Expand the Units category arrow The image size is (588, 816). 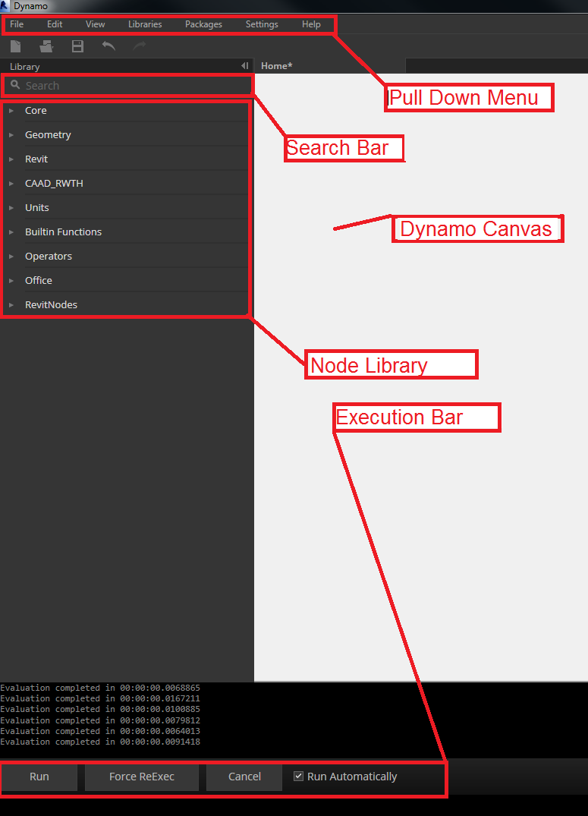click(x=11, y=208)
